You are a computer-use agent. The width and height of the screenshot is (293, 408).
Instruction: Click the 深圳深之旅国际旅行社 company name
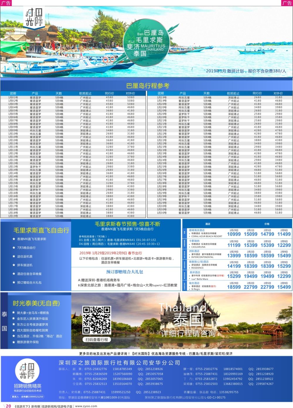coord(120,363)
